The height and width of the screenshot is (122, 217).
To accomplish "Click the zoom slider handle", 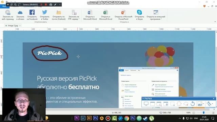I will point(203,113).
